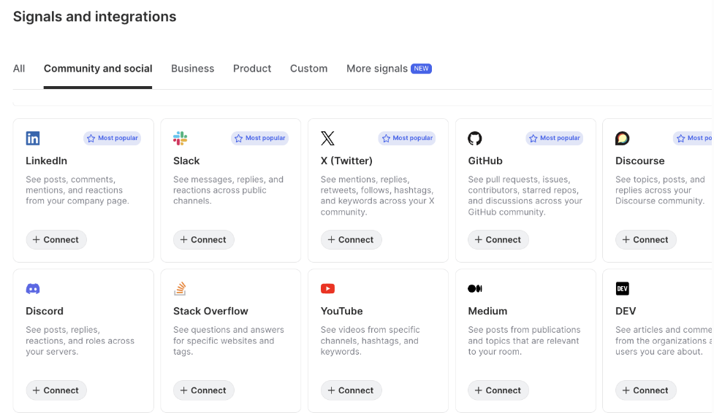Image resolution: width=714 pixels, height=413 pixels.
Task: Click Discord description about servers and roles
Action: pos(80,341)
